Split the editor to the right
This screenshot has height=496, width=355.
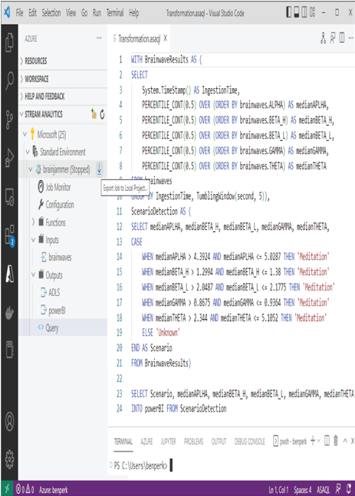pos(342,38)
